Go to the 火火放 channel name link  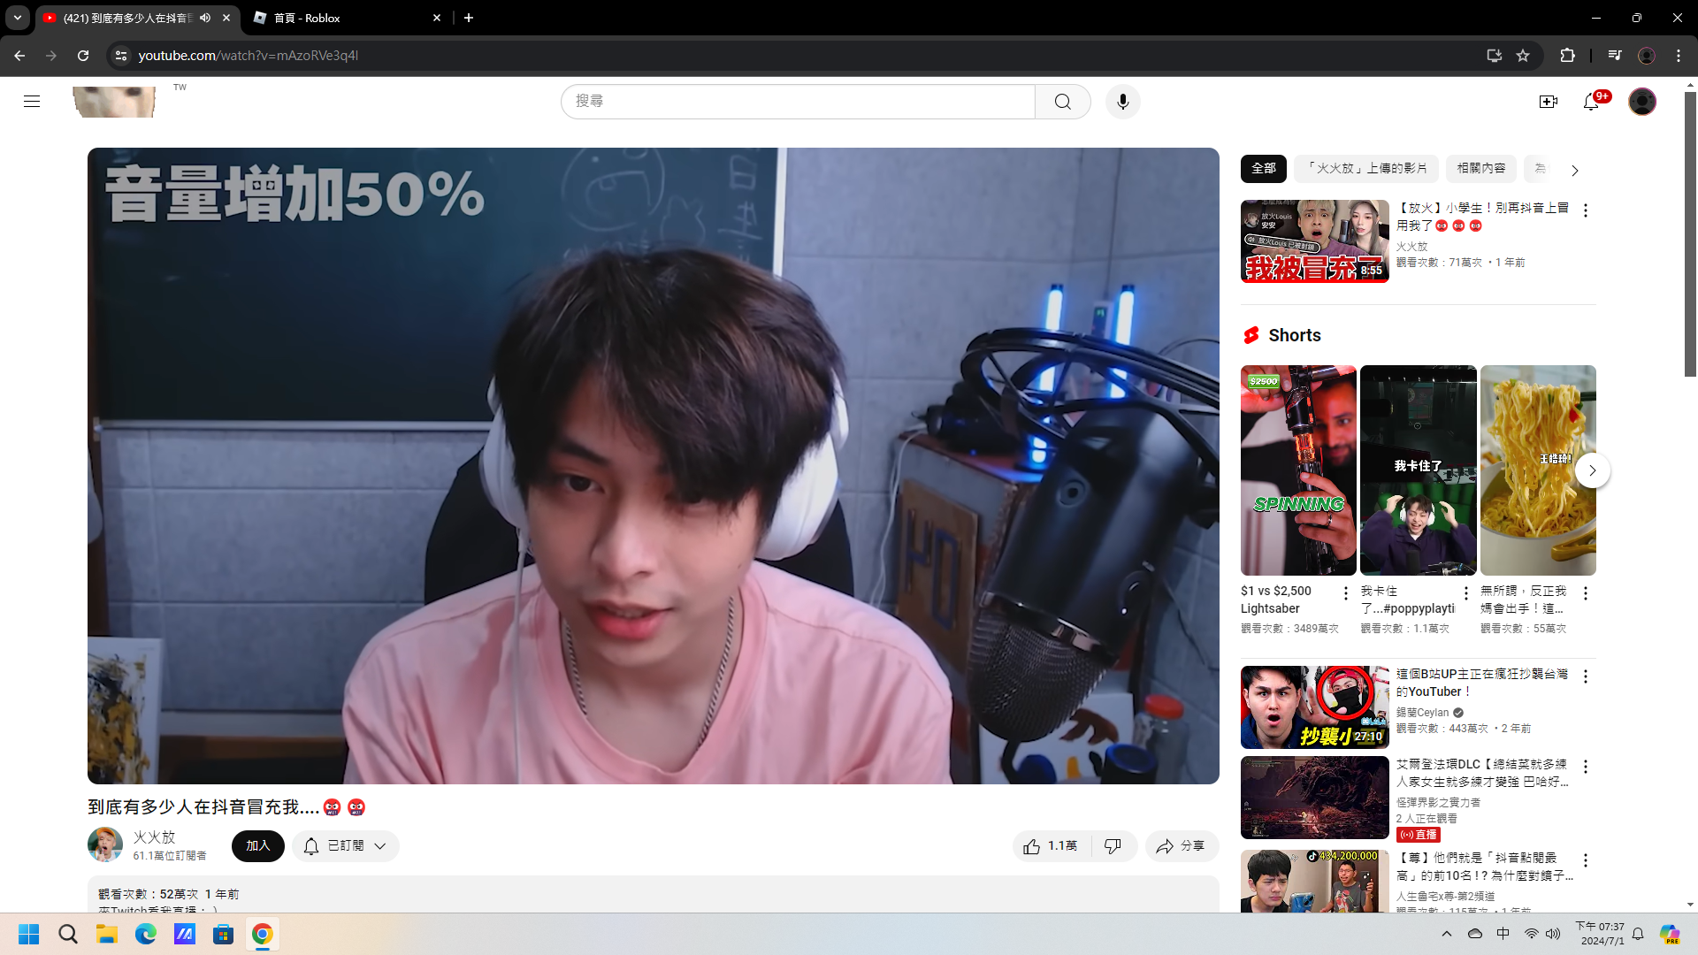155,837
